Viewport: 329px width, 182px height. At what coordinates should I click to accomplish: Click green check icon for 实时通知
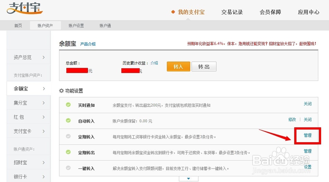click(68, 105)
